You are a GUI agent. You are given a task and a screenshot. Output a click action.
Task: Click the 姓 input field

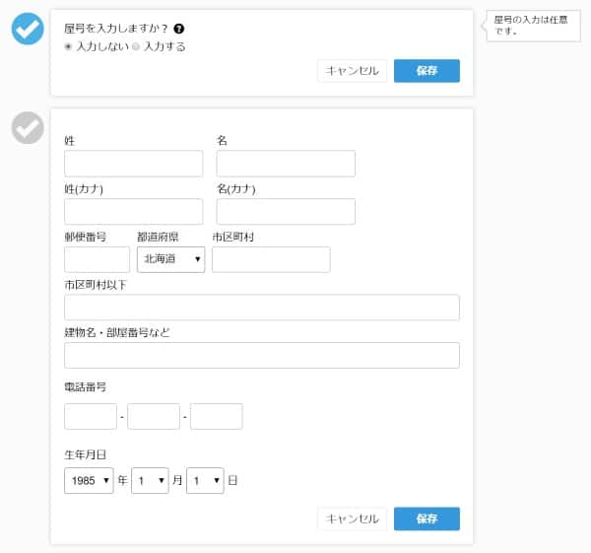click(133, 164)
